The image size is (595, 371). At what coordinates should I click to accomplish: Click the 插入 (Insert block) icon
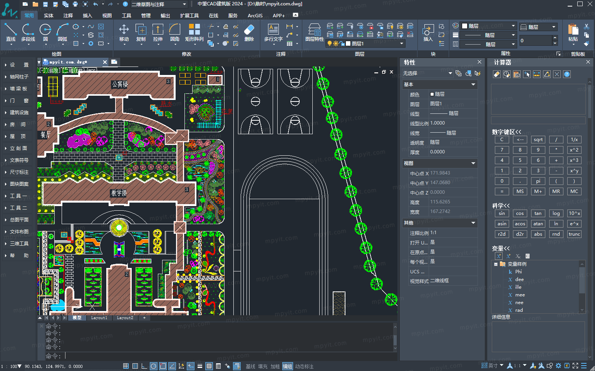point(428,33)
